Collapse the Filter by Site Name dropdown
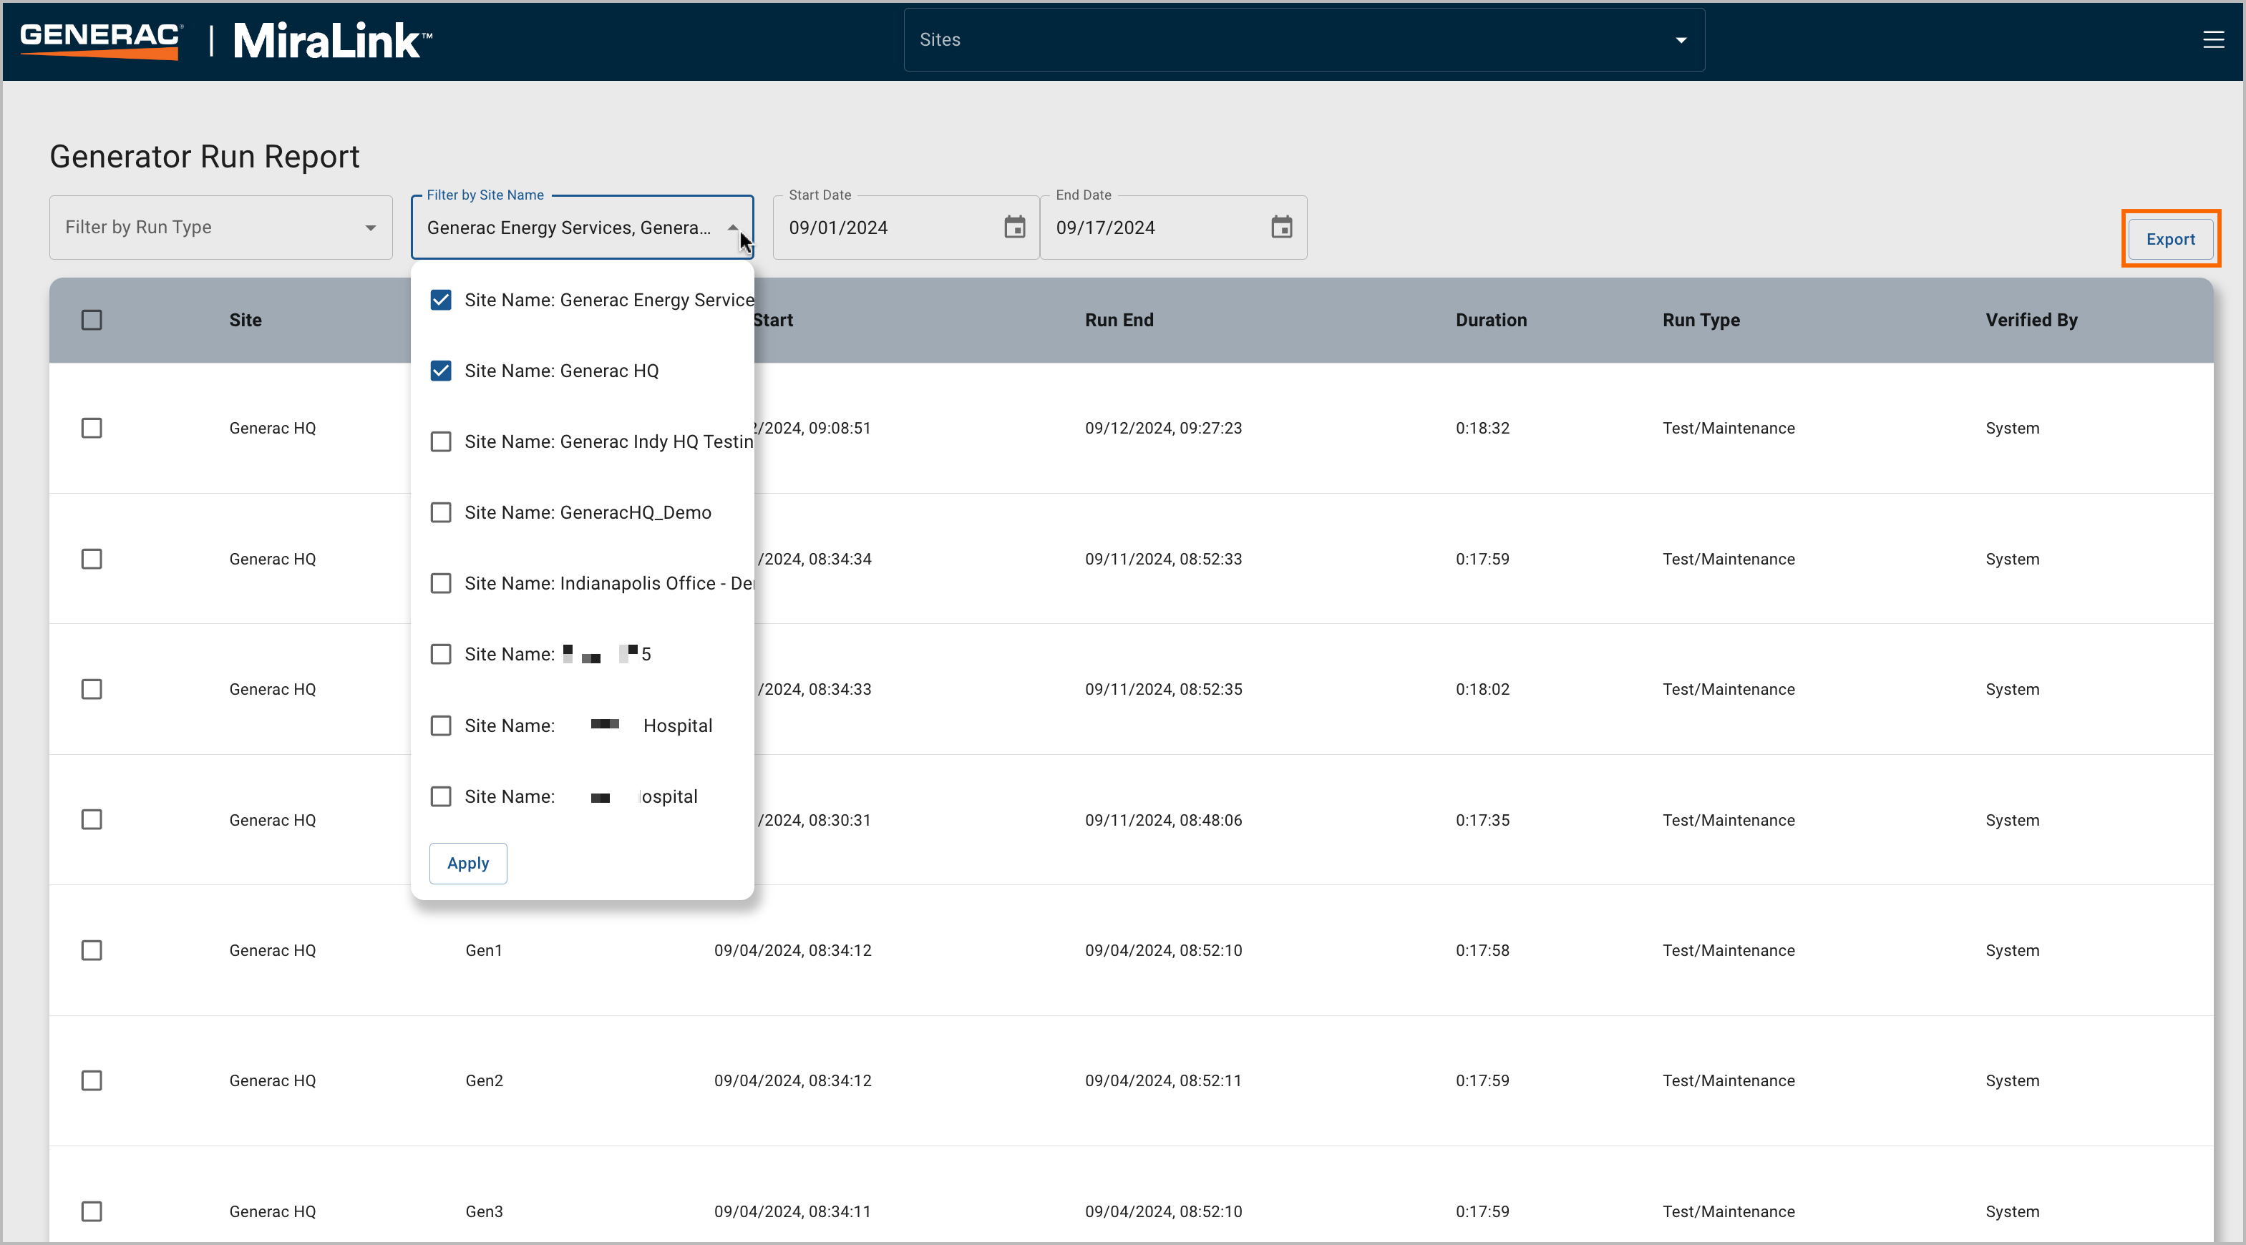The width and height of the screenshot is (2246, 1245). pos(733,228)
